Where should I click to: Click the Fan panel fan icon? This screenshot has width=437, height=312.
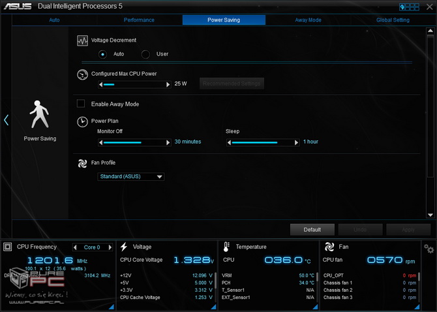click(329, 247)
